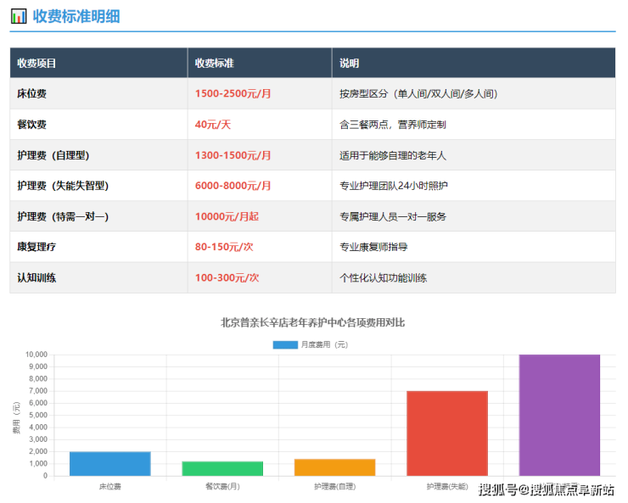Select the 收费项目 column header
628x503 pixels.
pyautogui.click(x=37, y=64)
